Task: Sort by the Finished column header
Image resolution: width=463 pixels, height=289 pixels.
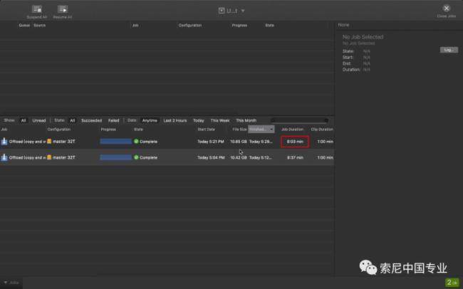Action: [261, 130]
